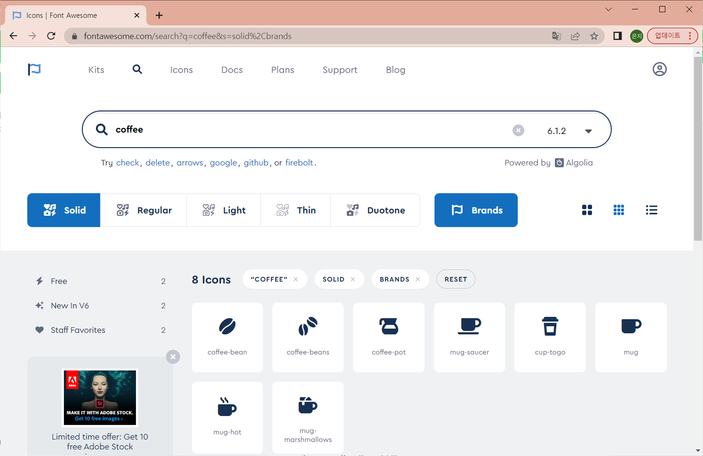Screen dimensions: 703x456
Task: Share this page from address bar
Action: pos(575,36)
